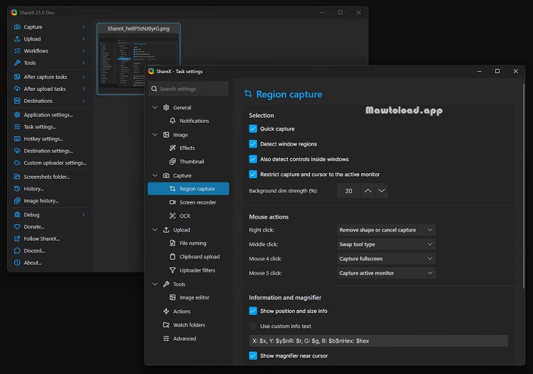Click the Image editor icon in settings tree
This screenshot has height=374, width=533.
pos(173,297)
